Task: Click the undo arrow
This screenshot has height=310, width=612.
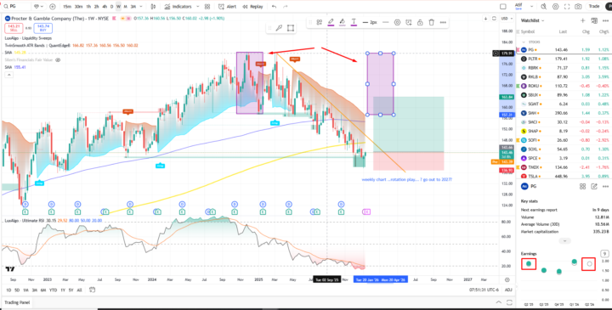Action: tap(274, 7)
